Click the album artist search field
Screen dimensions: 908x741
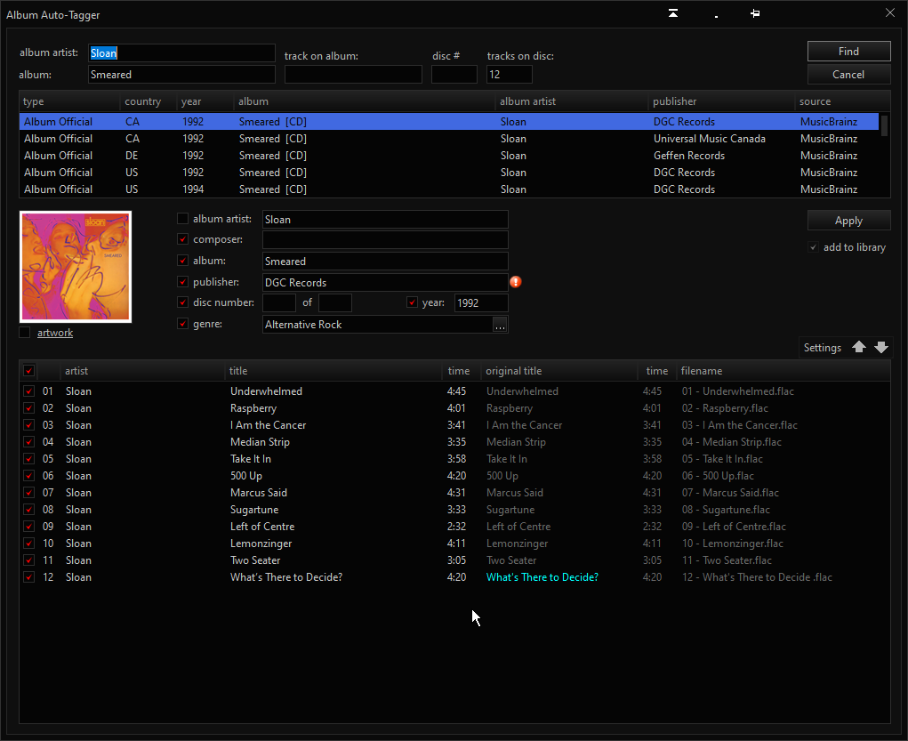181,52
